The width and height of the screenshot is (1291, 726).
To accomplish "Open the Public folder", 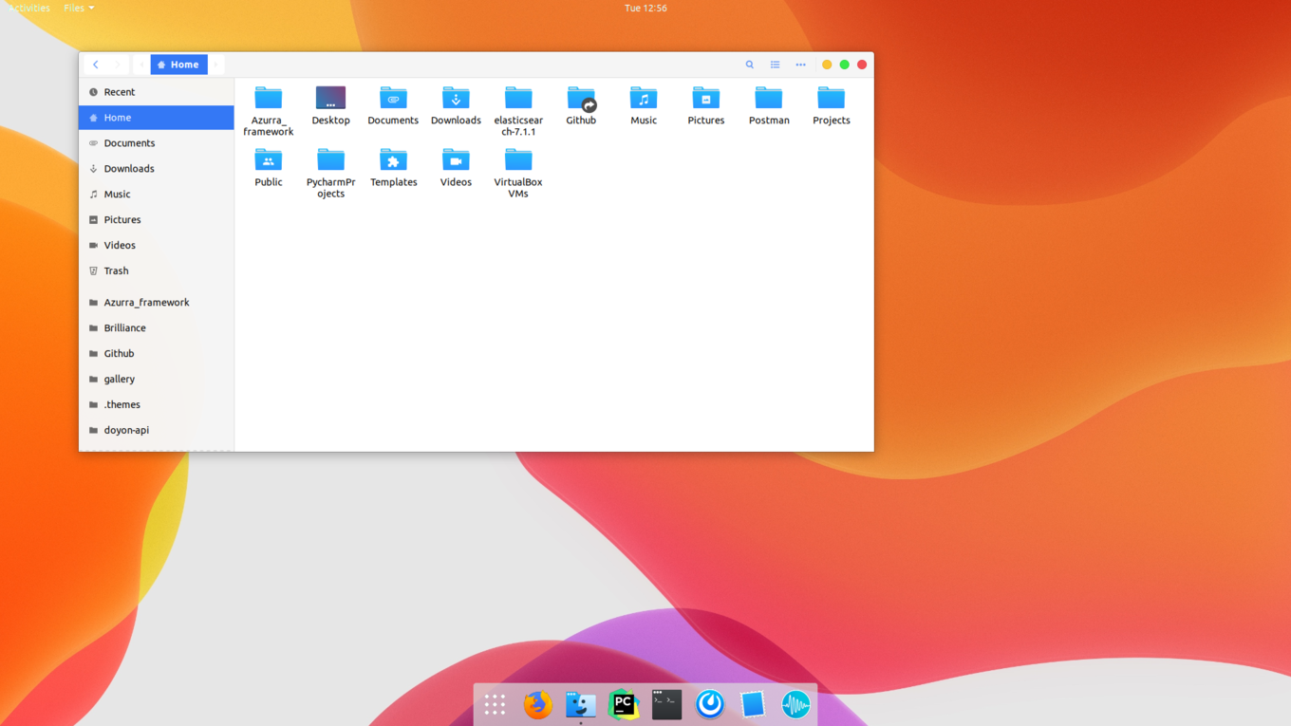I will point(269,160).
